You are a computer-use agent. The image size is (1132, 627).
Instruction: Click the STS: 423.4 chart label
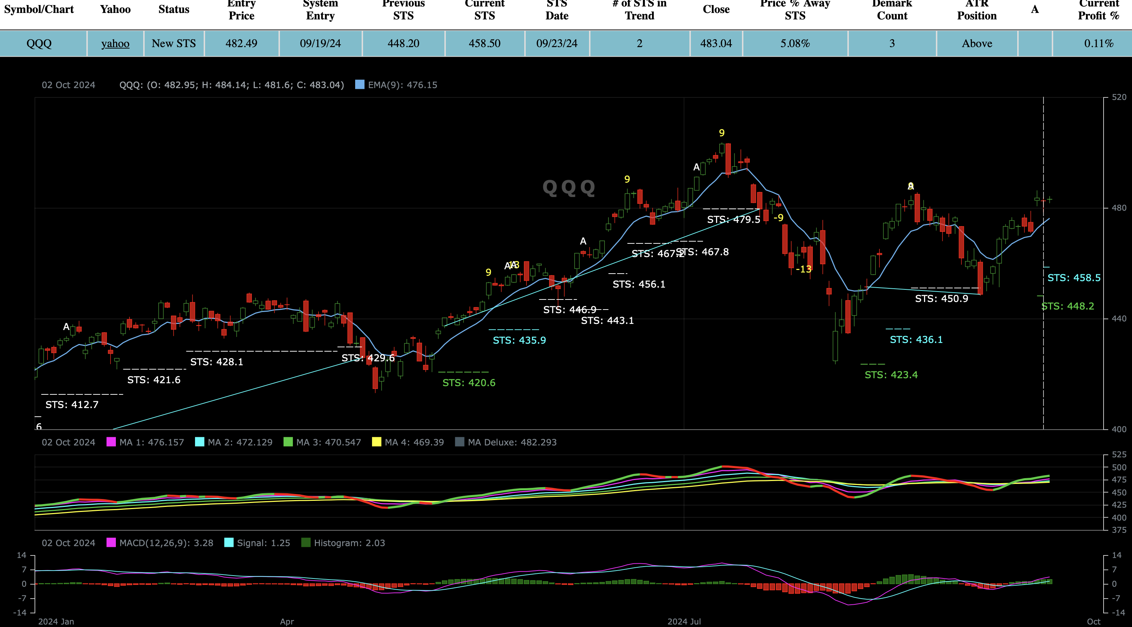pyautogui.click(x=891, y=375)
